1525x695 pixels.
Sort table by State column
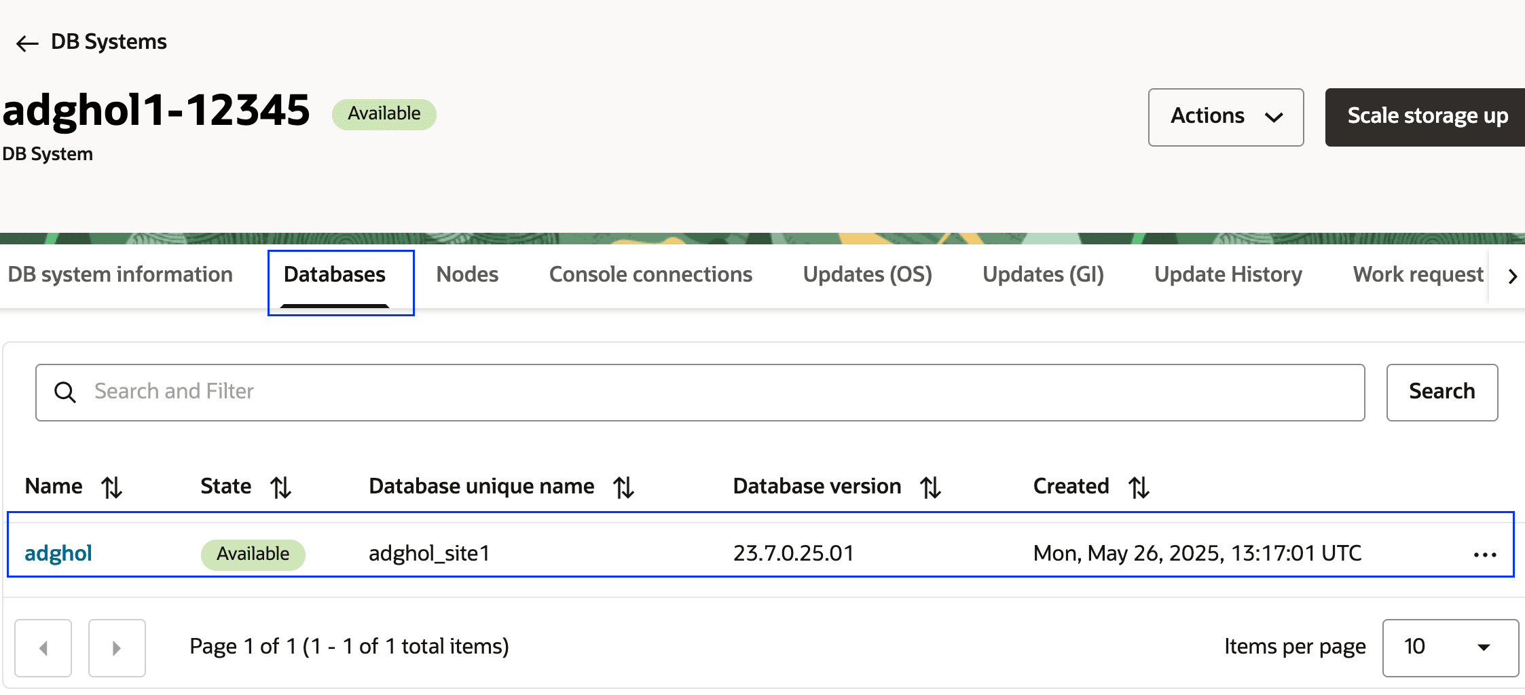point(280,487)
